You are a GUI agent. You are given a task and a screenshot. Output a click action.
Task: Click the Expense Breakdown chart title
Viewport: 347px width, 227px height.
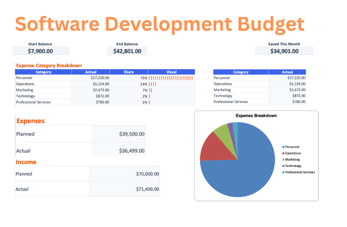pyautogui.click(x=256, y=116)
